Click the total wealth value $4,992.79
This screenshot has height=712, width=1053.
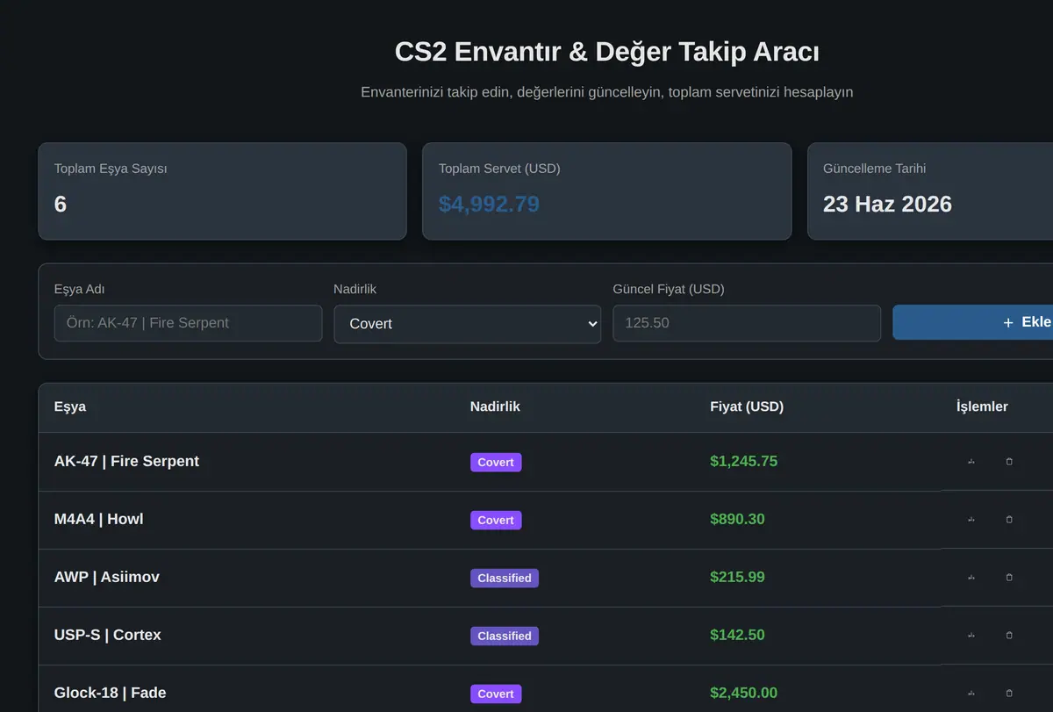tap(489, 205)
